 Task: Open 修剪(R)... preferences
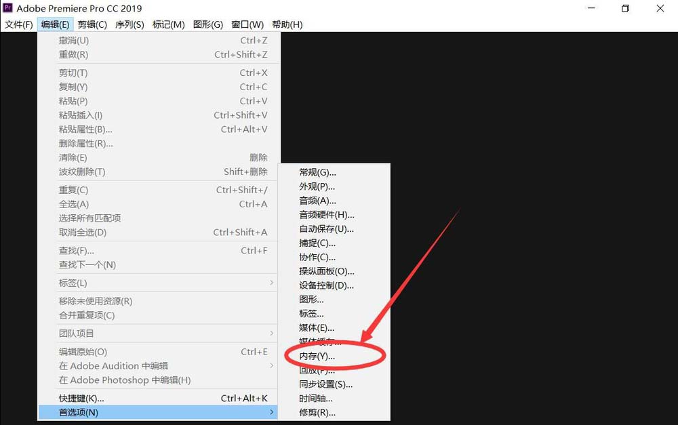pyautogui.click(x=334, y=413)
